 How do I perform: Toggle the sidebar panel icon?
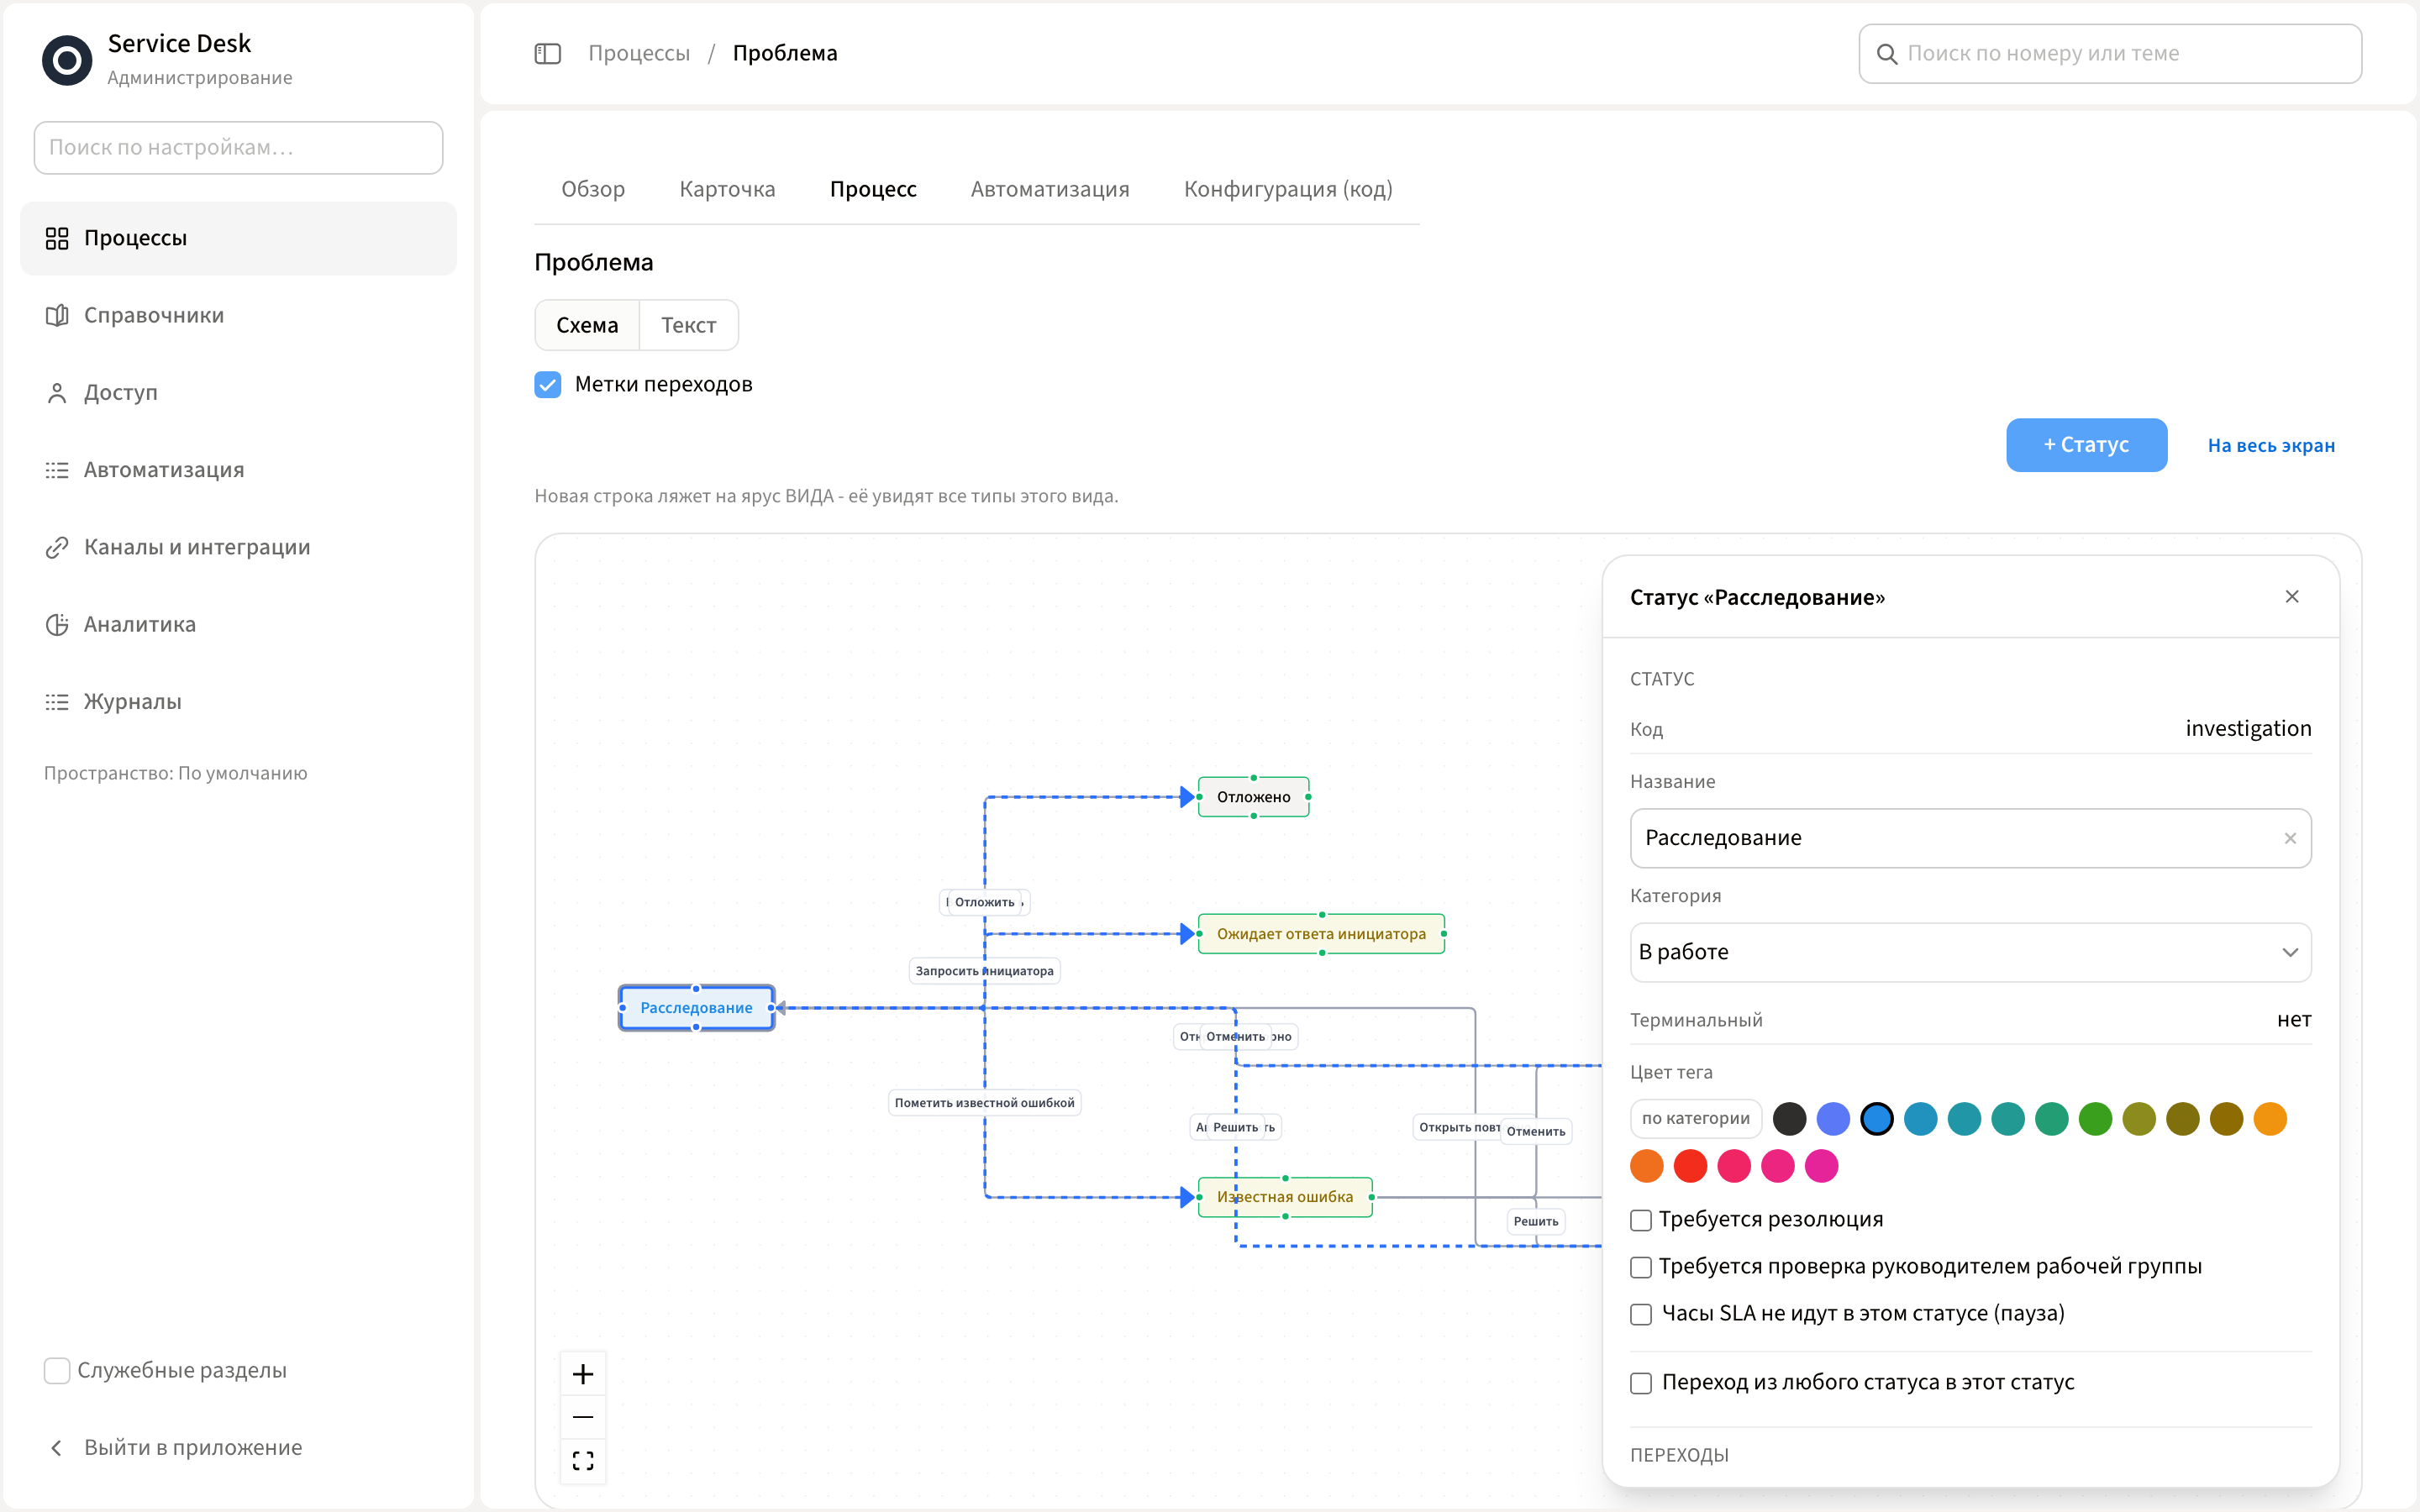(x=547, y=53)
